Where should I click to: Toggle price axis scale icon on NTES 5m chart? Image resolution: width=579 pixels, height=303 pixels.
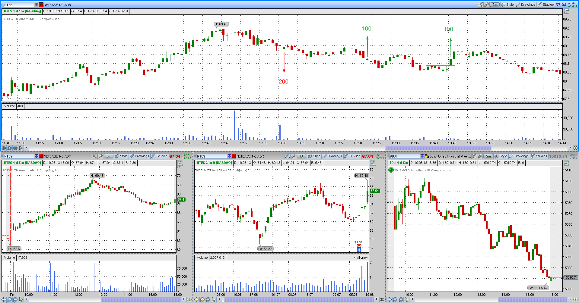[x=180, y=163]
